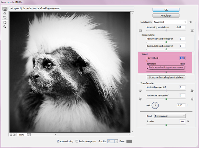The height and width of the screenshot is (148, 199).
Task: Click the Hoeveelheid vignet slider handle
Action: (147, 61)
